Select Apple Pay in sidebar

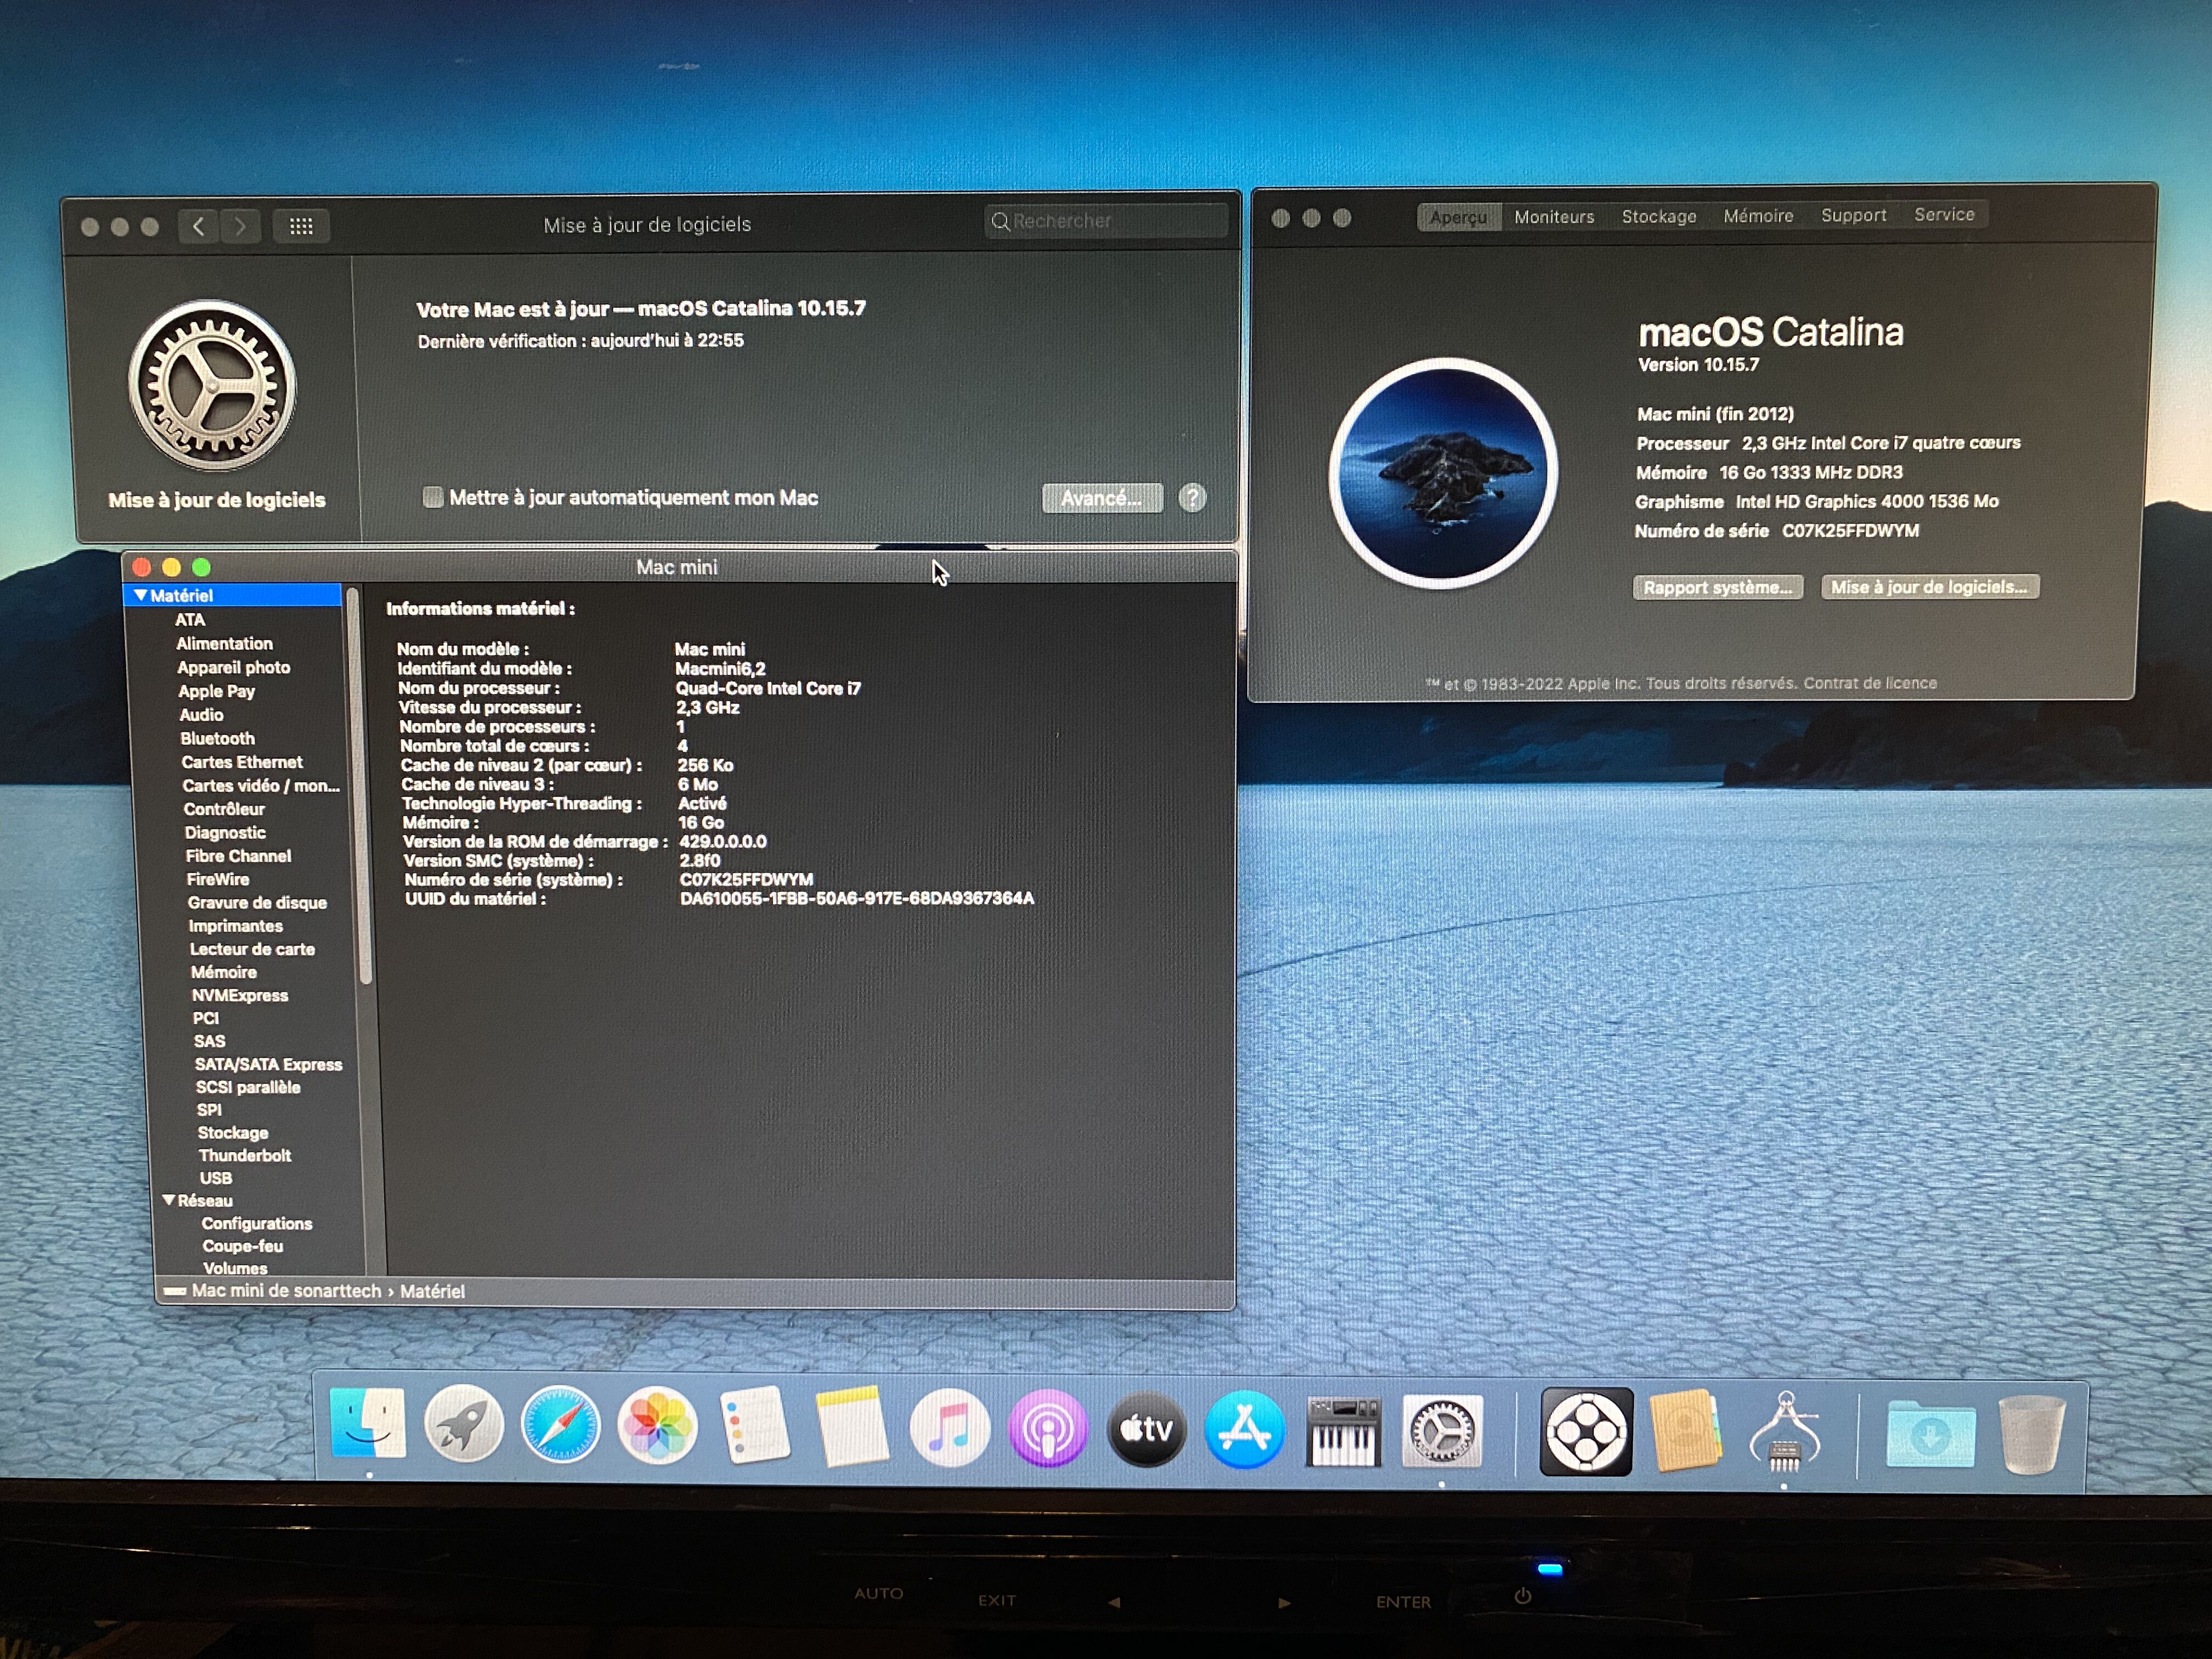(x=216, y=691)
